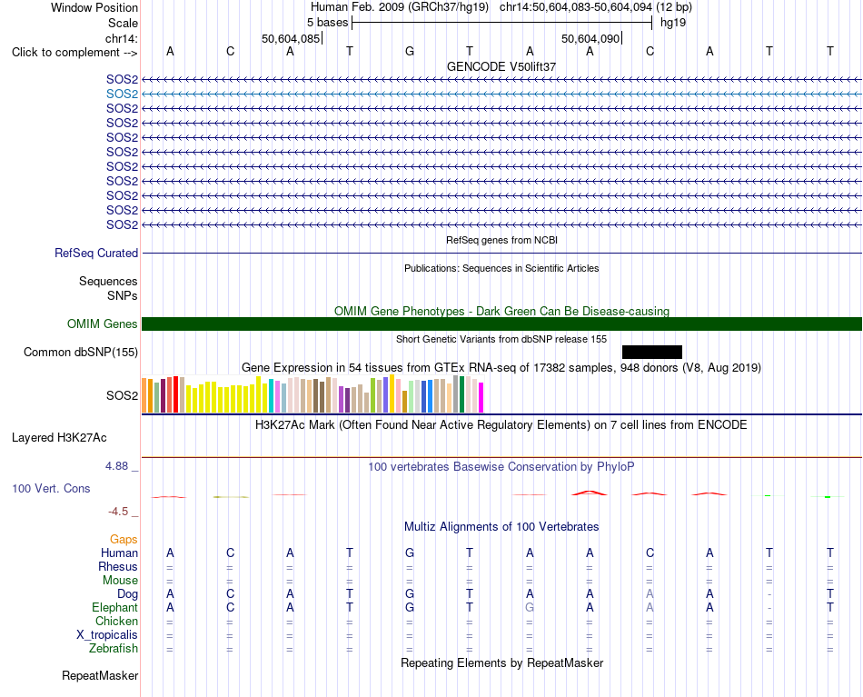Select the Mouse alignment row label
Viewport: 863px width, 697px height.
pos(120,581)
